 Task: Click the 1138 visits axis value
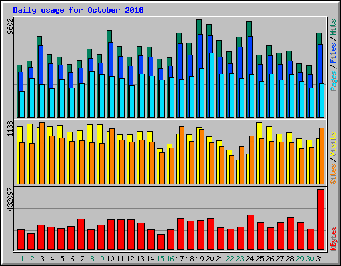click(10, 128)
